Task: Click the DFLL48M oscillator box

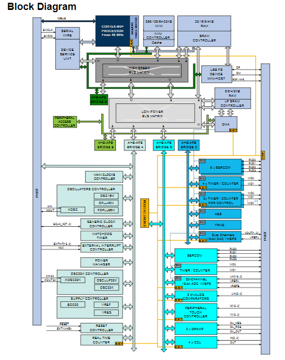Action: click(106, 203)
